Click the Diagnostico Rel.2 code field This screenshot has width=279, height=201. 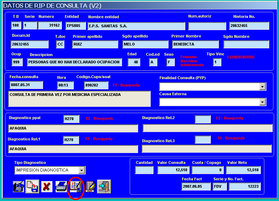pos(203,119)
